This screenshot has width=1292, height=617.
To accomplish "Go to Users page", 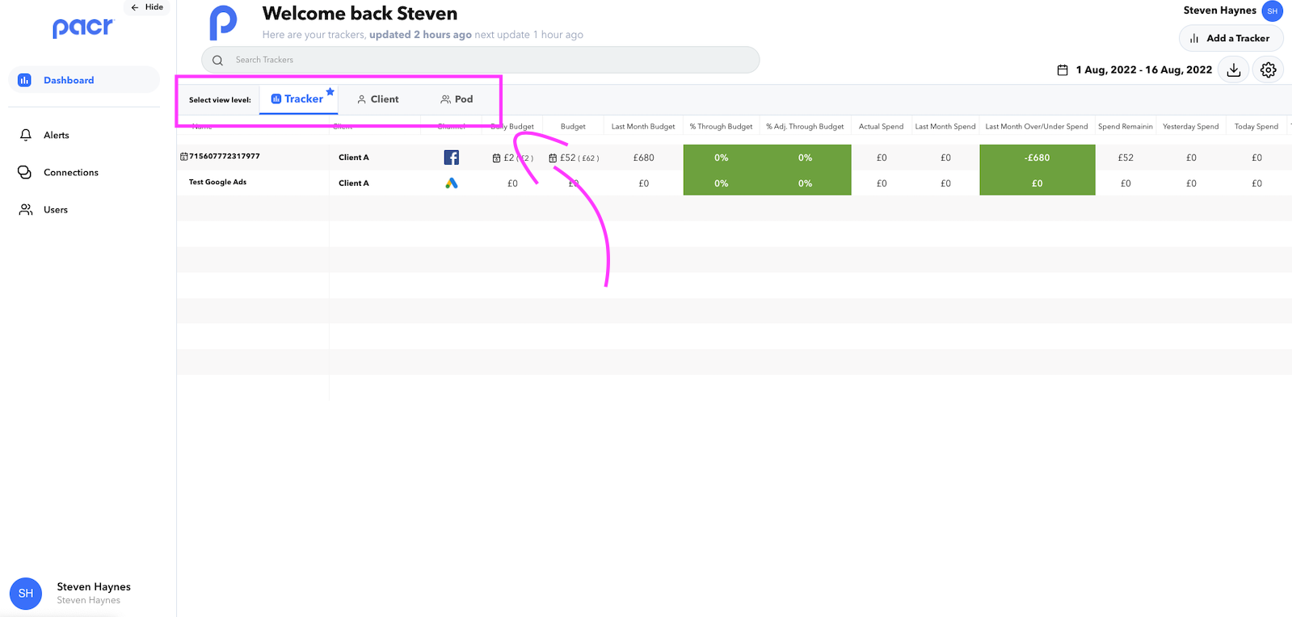I will [x=55, y=209].
